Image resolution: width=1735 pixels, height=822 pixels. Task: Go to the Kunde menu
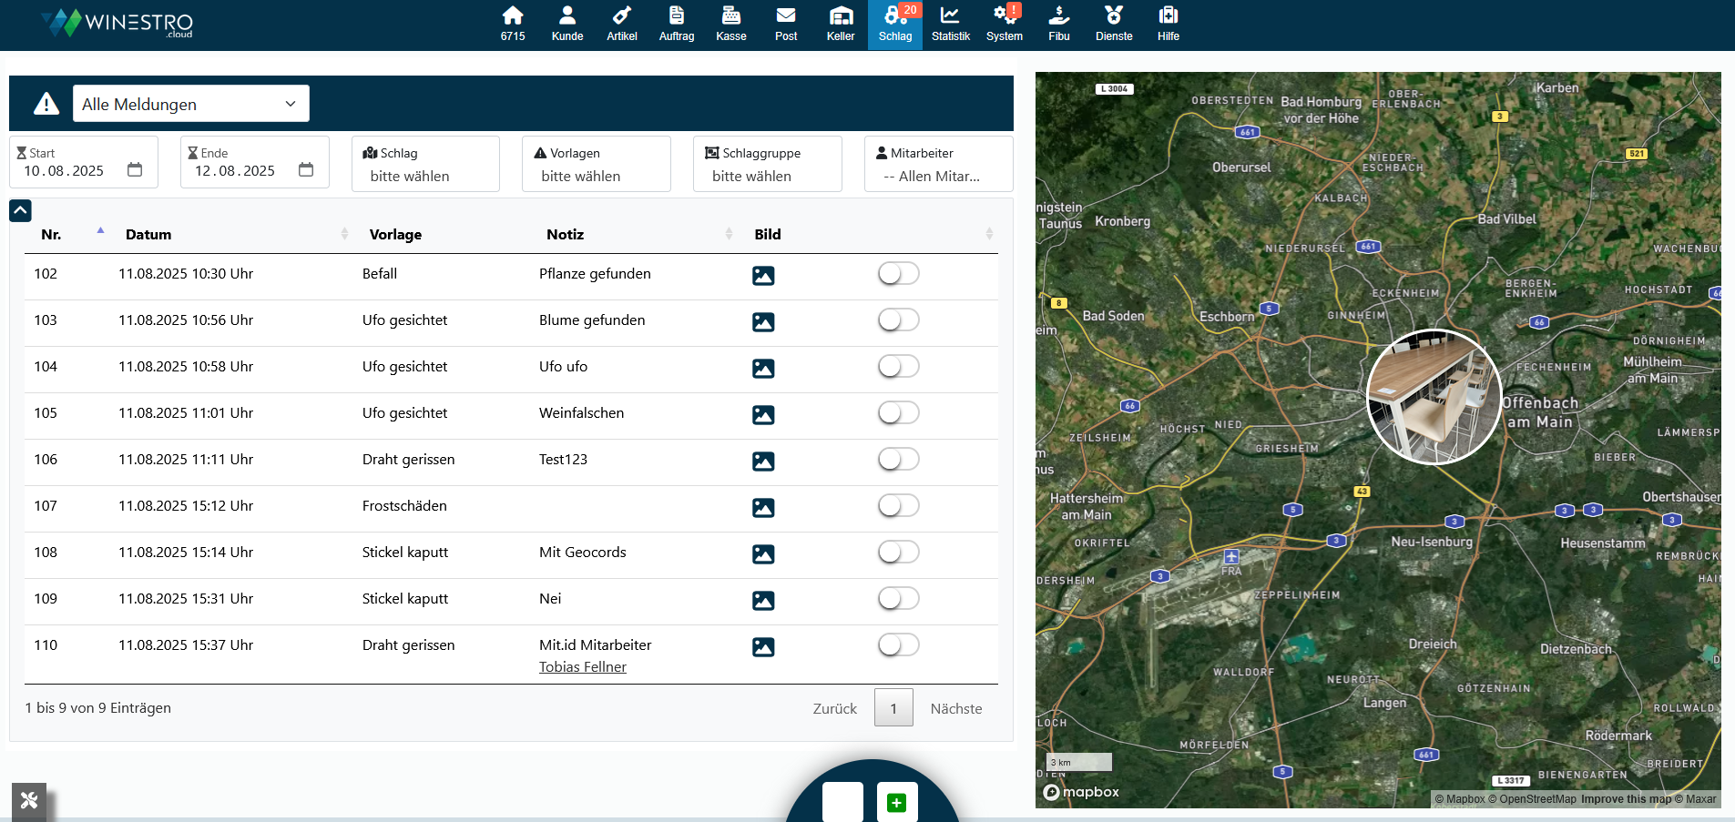pos(566,25)
